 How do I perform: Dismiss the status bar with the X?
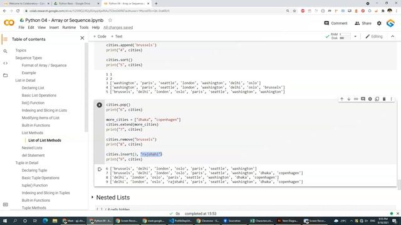(x=398, y=214)
